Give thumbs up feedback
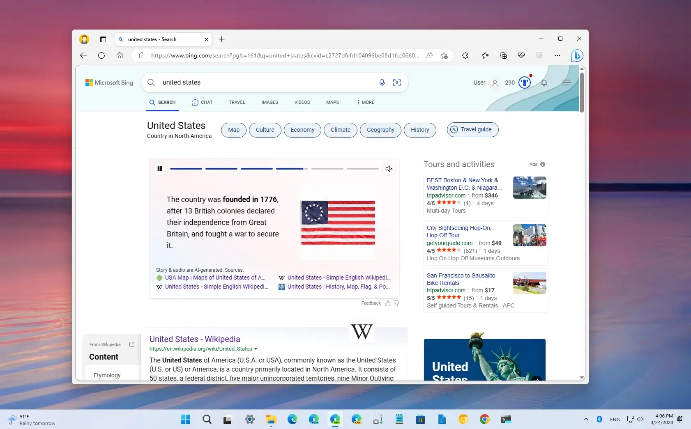 pyautogui.click(x=388, y=303)
